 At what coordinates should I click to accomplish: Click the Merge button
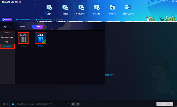click(59, 19)
